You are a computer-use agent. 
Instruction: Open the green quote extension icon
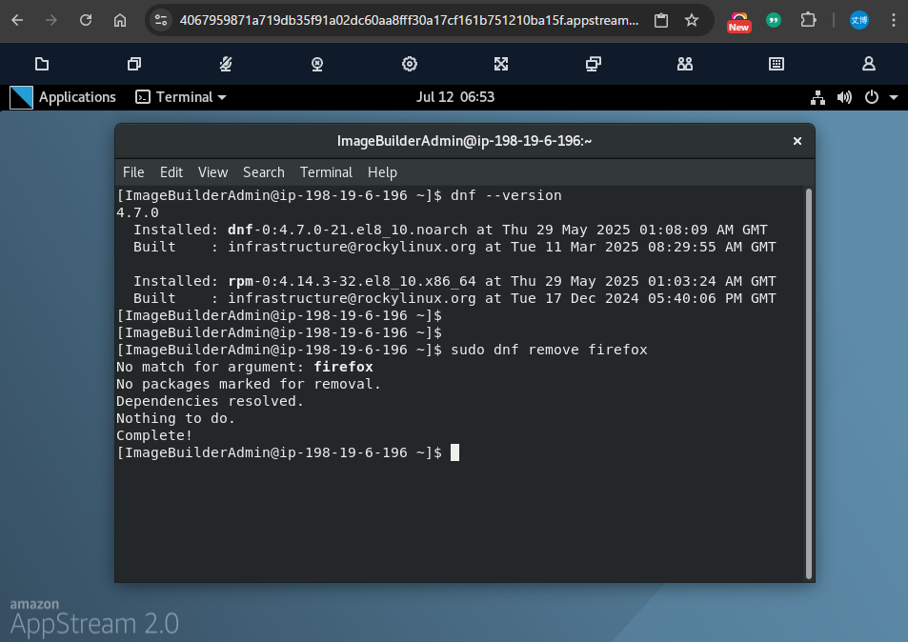pyautogui.click(x=774, y=21)
